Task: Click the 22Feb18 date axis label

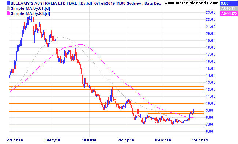Action: [15, 140]
